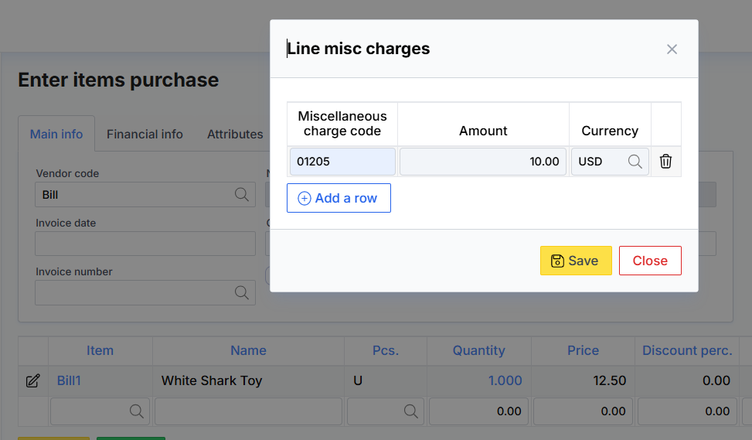Image resolution: width=752 pixels, height=440 pixels.
Task: Click the 1.000 quantity link
Action: click(505, 380)
